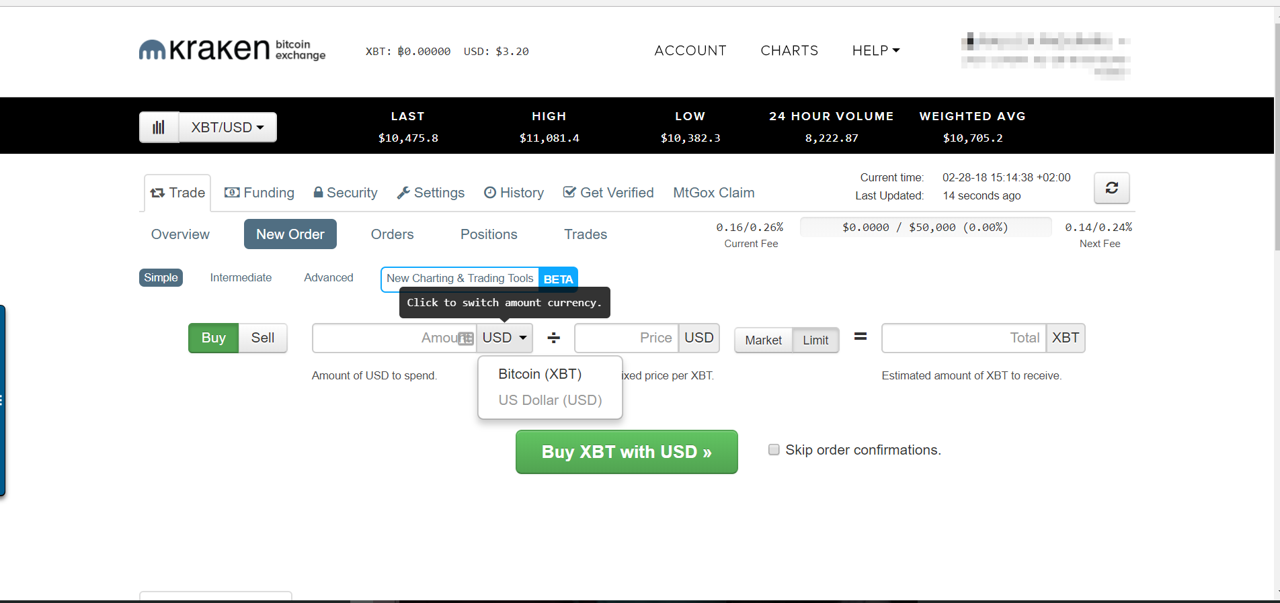Screen dimensions: 1280x603
Task: Expand the XBT/USD pair dropdown
Action: [228, 127]
